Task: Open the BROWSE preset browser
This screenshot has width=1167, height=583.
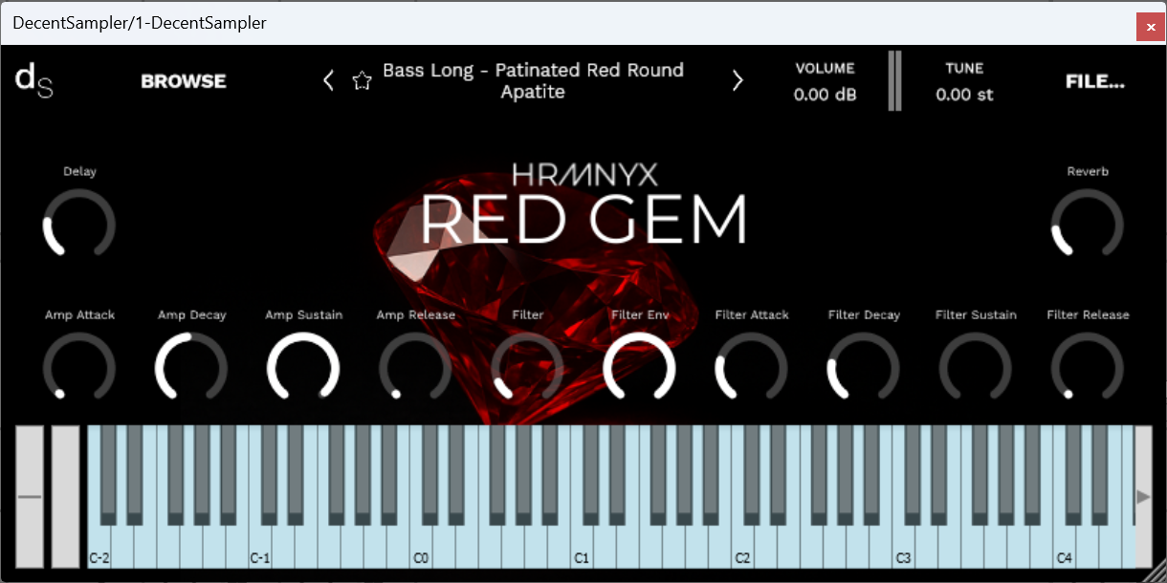Action: tap(183, 81)
